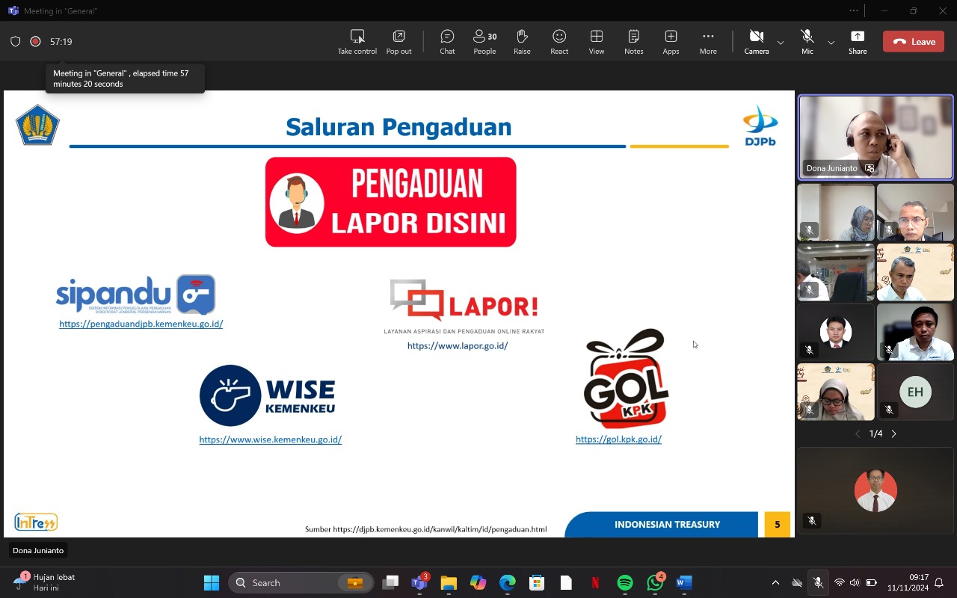Open the More actions menu
957x598 pixels.
click(708, 42)
